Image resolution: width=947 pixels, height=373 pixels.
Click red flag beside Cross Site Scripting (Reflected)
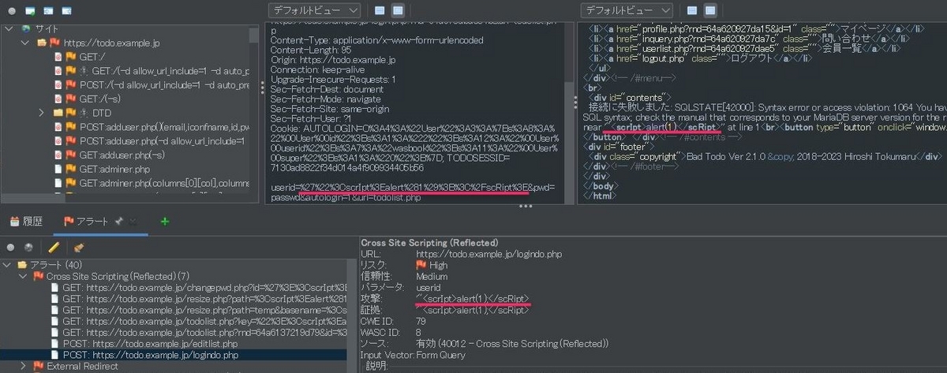pyautogui.click(x=39, y=276)
